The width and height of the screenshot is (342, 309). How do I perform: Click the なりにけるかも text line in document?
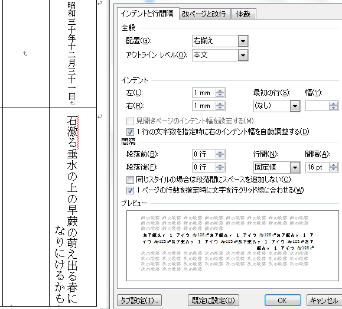point(59,265)
